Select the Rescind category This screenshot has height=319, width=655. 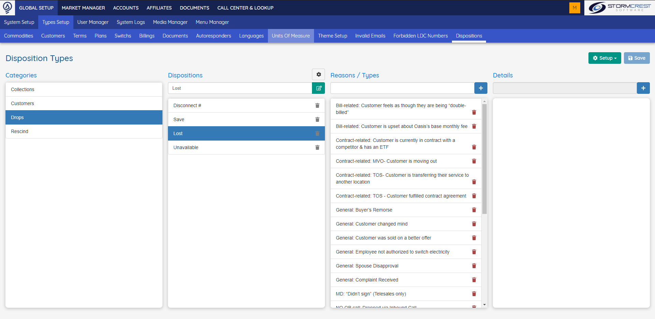coord(84,131)
